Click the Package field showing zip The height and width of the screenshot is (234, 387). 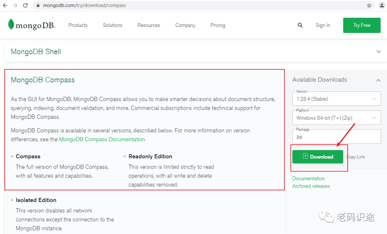336,136
